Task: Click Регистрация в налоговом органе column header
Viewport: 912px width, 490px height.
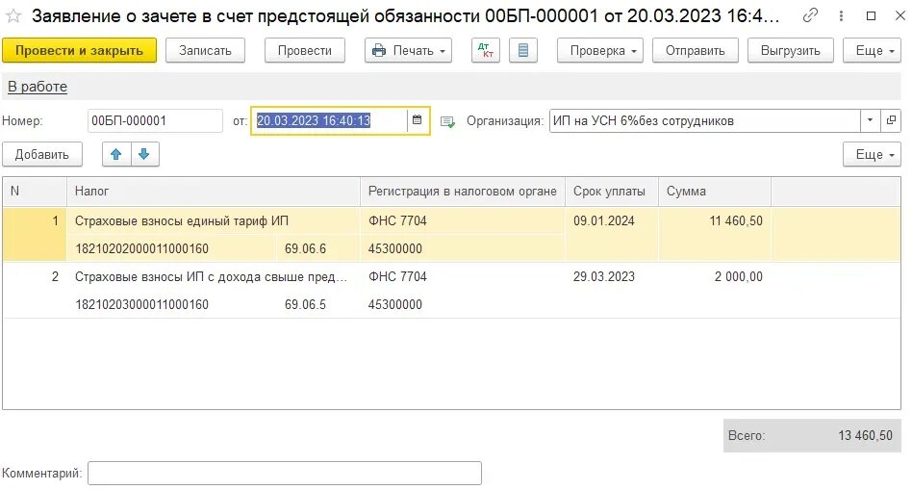Action: [x=463, y=192]
